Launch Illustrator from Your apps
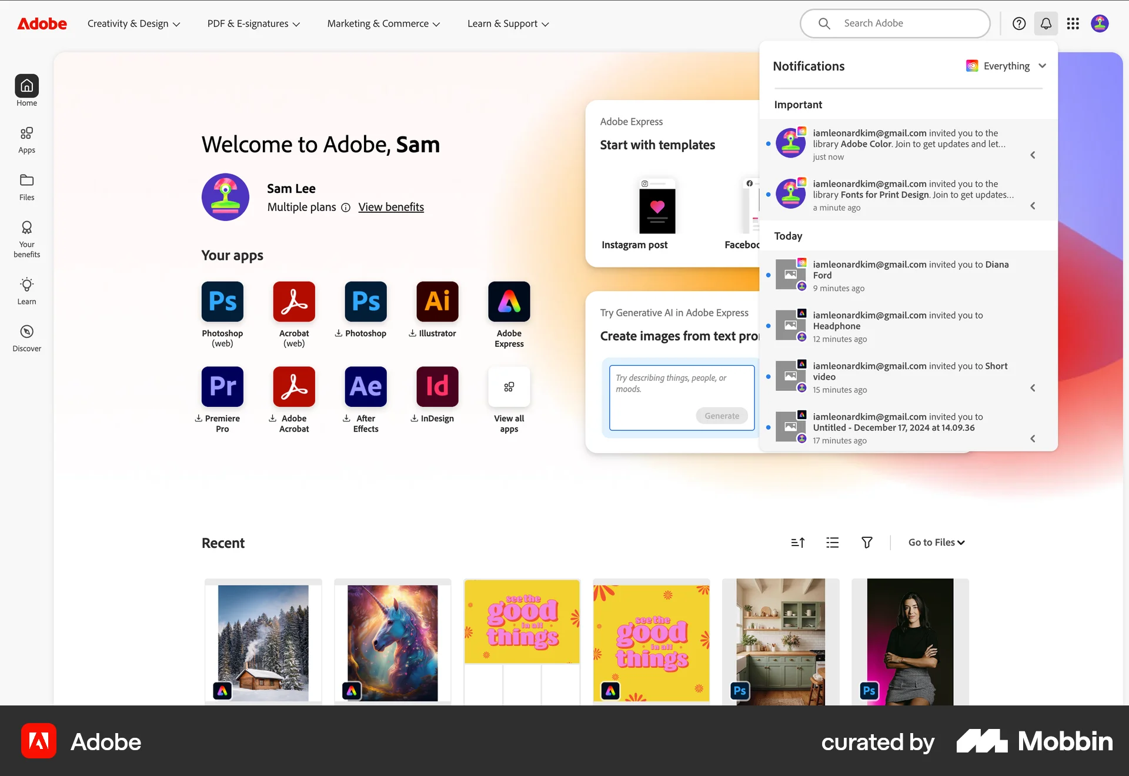This screenshot has width=1129, height=776. (437, 302)
